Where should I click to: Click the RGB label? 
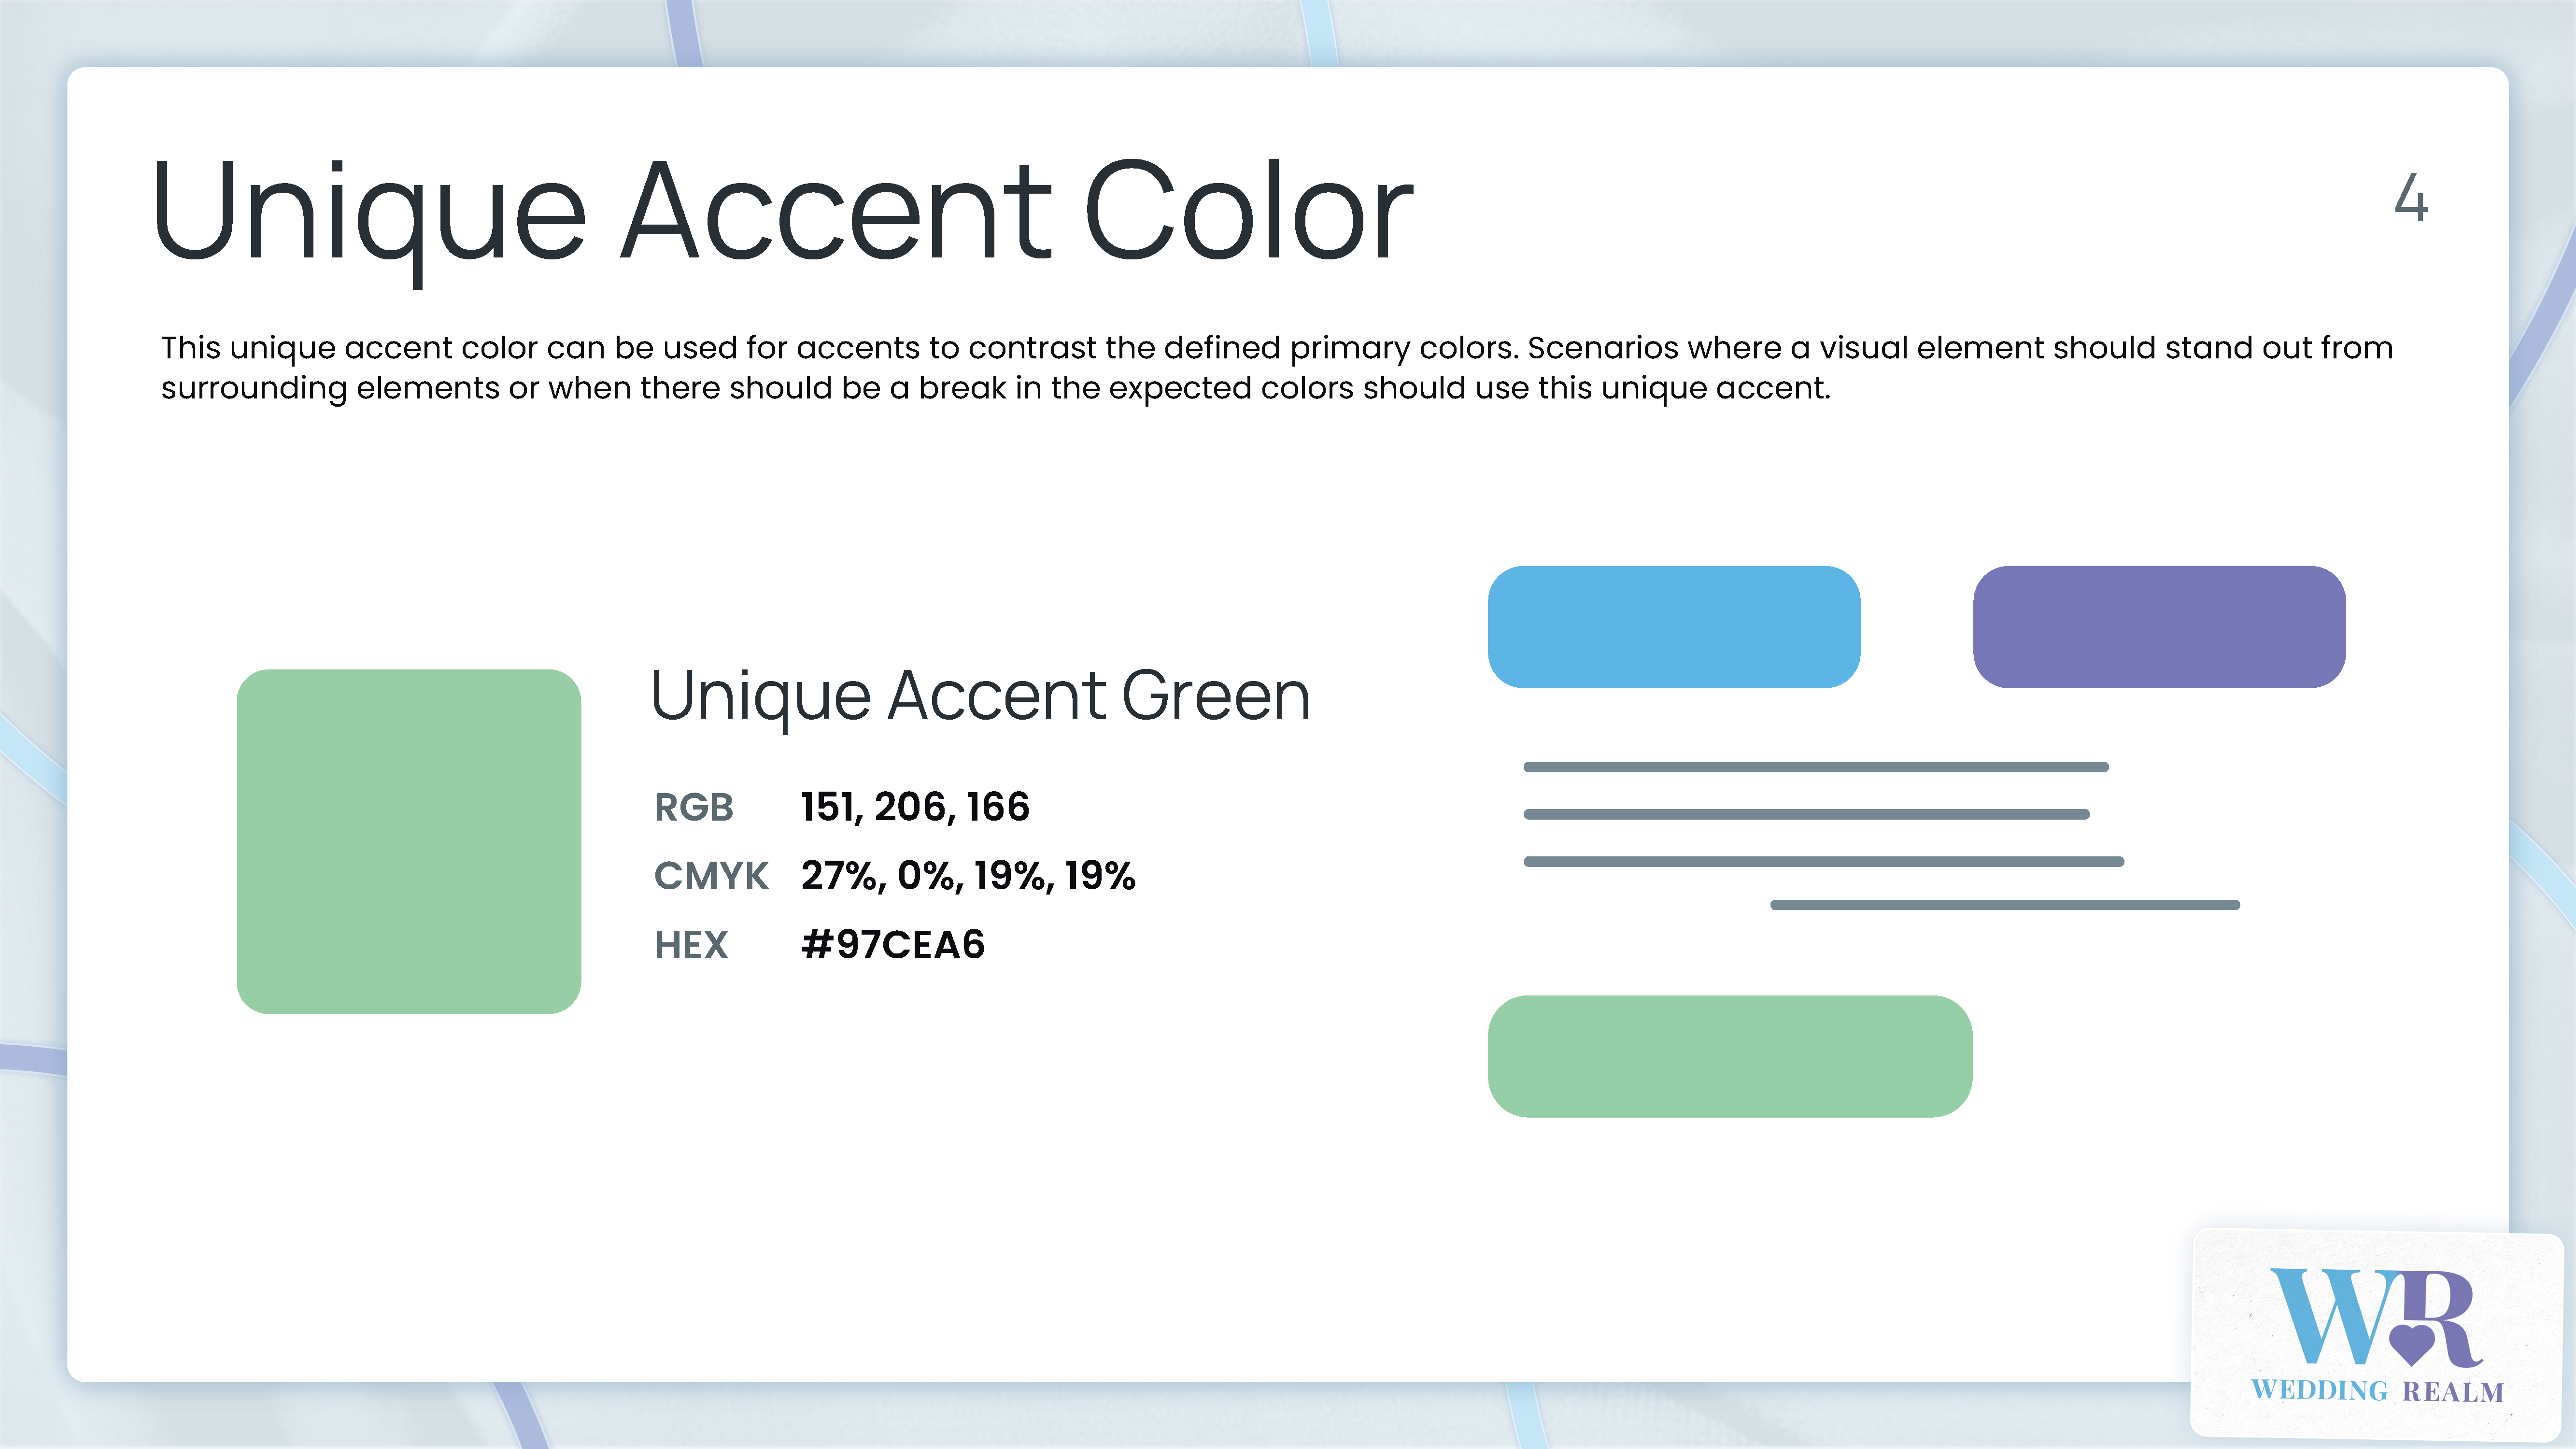click(x=693, y=807)
